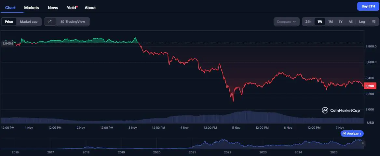Open the Markets tab
380x156 pixels.
32,7
